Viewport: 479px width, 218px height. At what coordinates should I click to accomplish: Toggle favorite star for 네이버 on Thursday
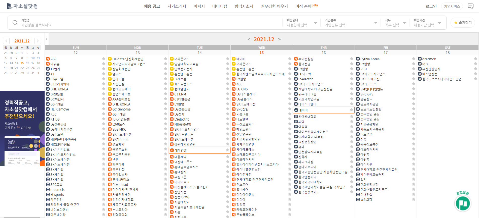pos(351,110)
